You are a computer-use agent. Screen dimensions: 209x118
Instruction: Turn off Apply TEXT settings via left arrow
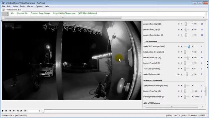click(182, 47)
